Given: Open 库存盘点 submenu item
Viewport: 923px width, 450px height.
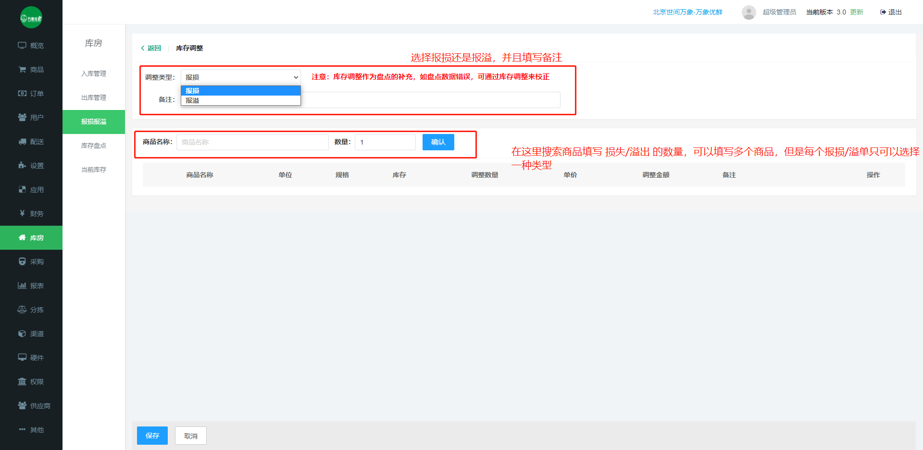Looking at the screenshot, I should click(94, 146).
